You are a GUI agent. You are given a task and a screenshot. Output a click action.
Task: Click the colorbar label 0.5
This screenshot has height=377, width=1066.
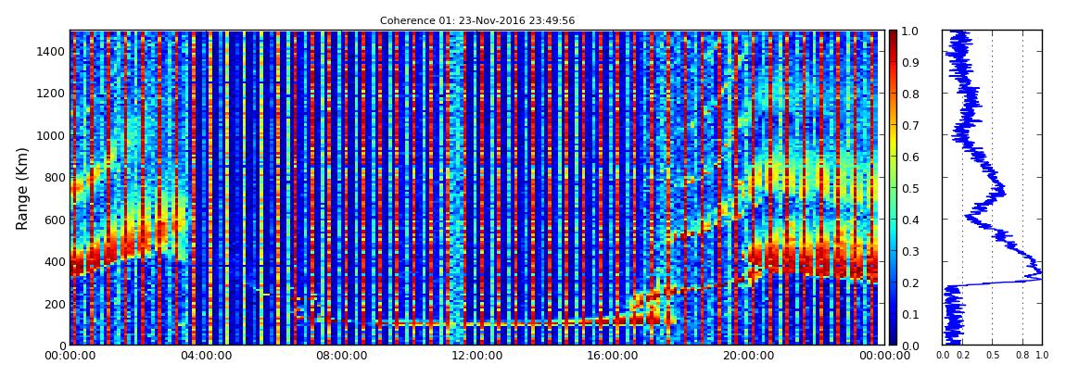[912, 188]
